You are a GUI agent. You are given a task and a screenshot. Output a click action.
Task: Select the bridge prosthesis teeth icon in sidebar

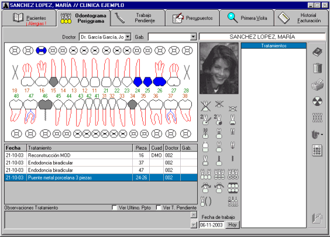click(x=317, y=118)
